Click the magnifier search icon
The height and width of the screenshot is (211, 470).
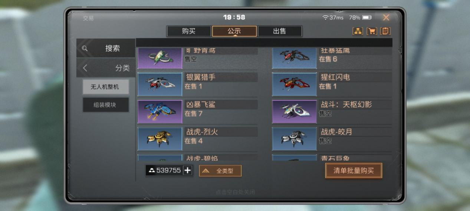[85, 48]
